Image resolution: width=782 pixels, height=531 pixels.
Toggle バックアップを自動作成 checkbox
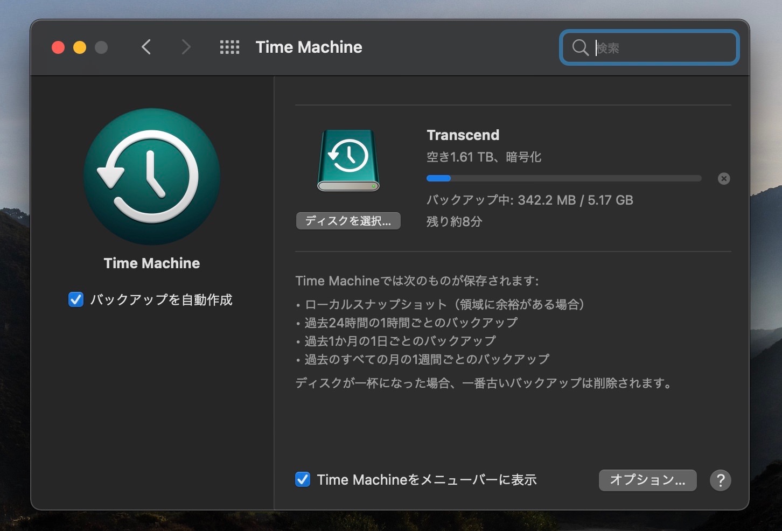tap(76, 299)
